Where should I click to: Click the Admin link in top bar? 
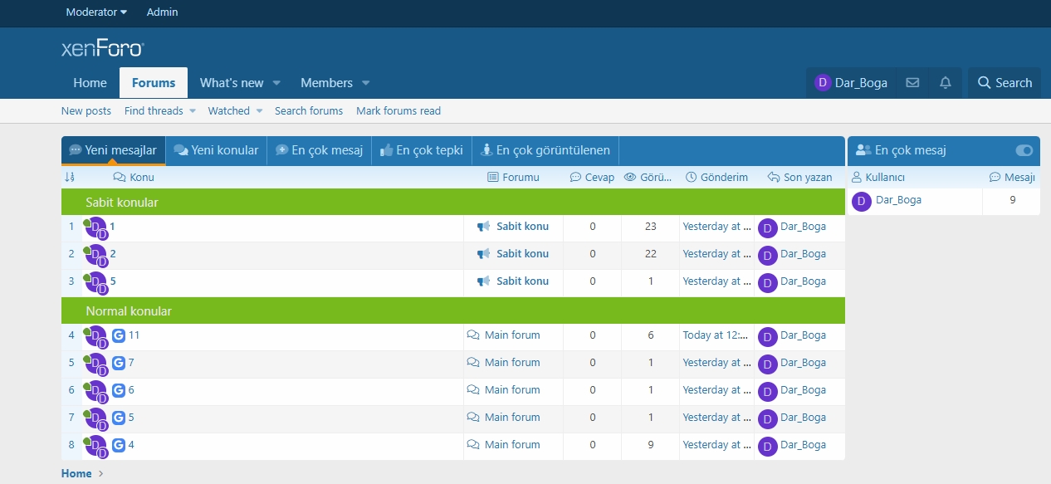point(162,12)
